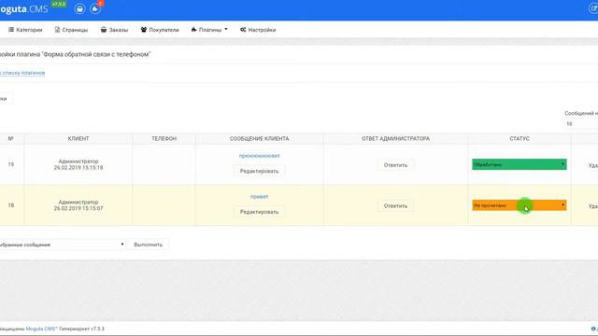598x336 pixels.
Task: Click the ОТВЕТ АДМИНИСТРАТОРА column header
Action: click(395, 139)
